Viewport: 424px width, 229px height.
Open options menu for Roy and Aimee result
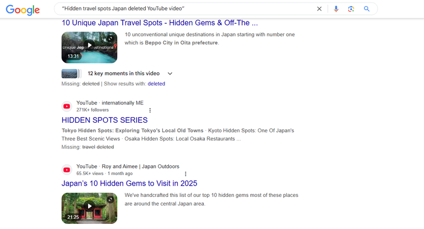tap(185, 174)
